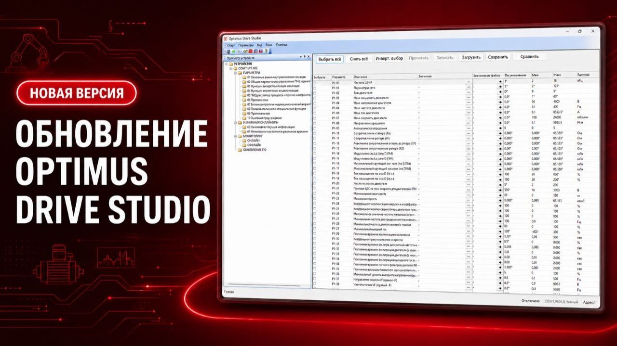Collapse the МОНИТОРИНГ tree node
The height and width of the screenshot is (346, 617).
tap(235, 136)
